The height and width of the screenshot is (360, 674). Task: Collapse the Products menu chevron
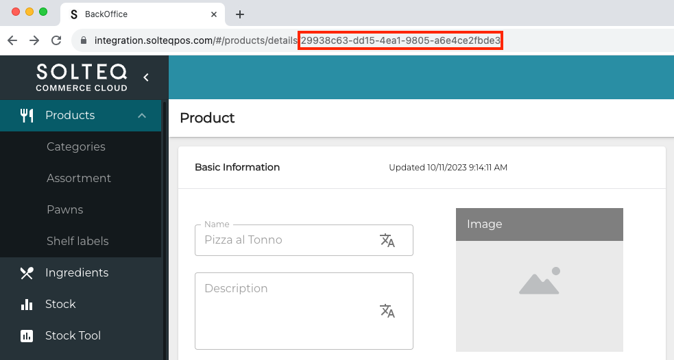point(142,116)
